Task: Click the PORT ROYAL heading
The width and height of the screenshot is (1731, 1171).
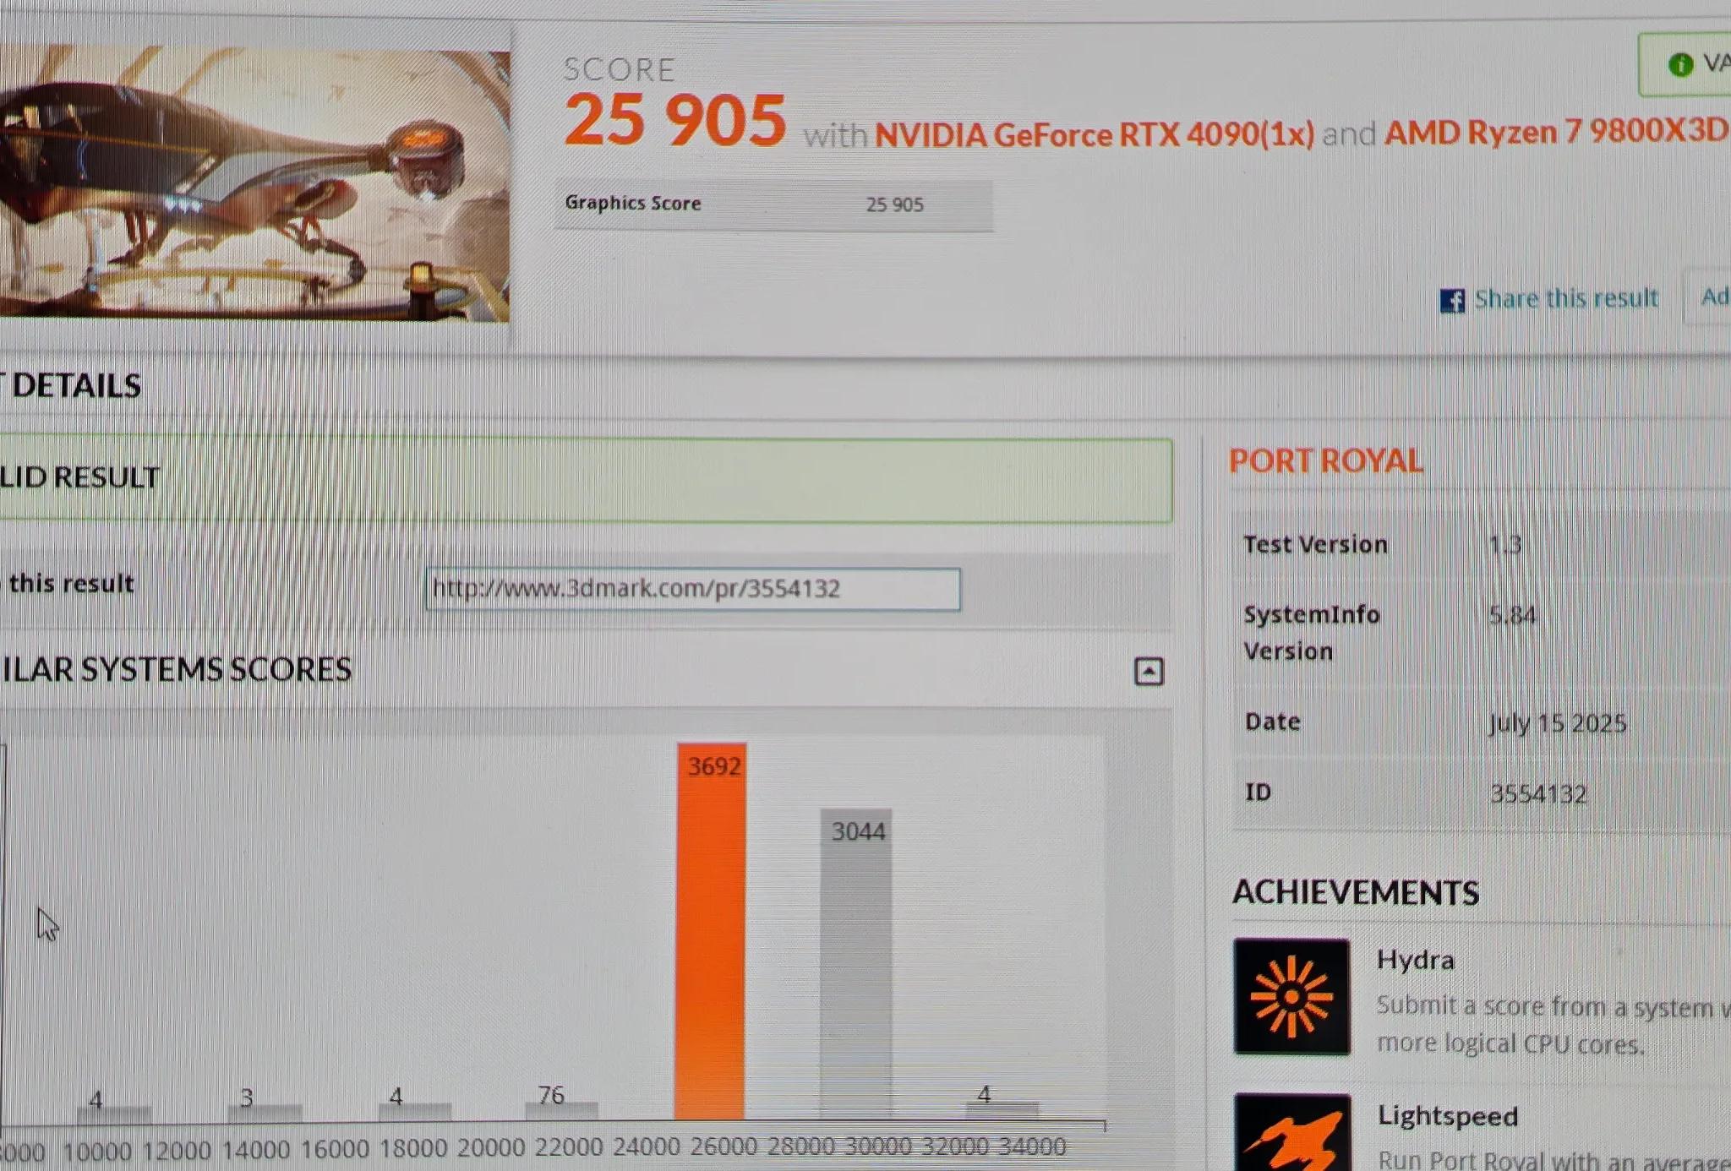Action: [1325, 461]
